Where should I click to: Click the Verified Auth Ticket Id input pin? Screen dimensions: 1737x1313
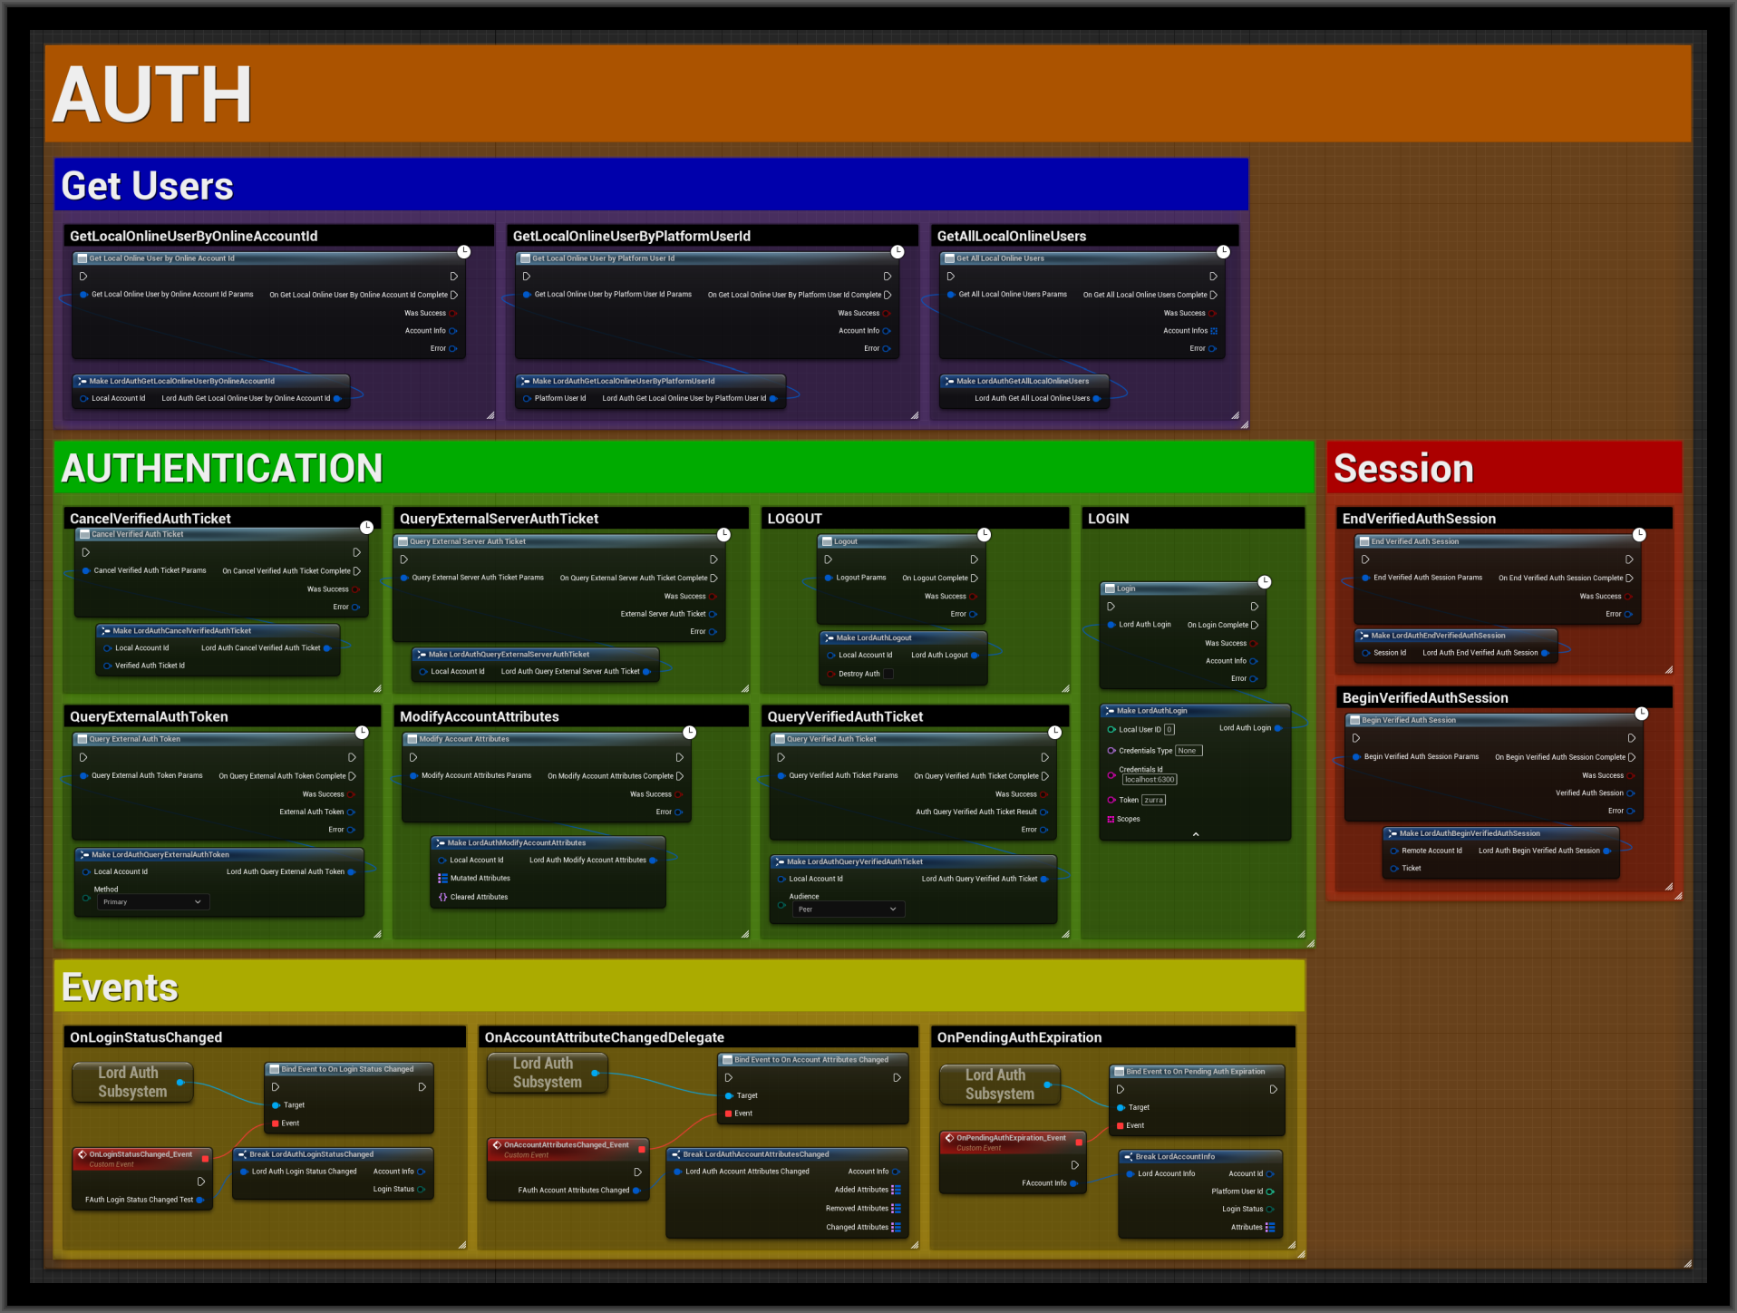(107, 666)
